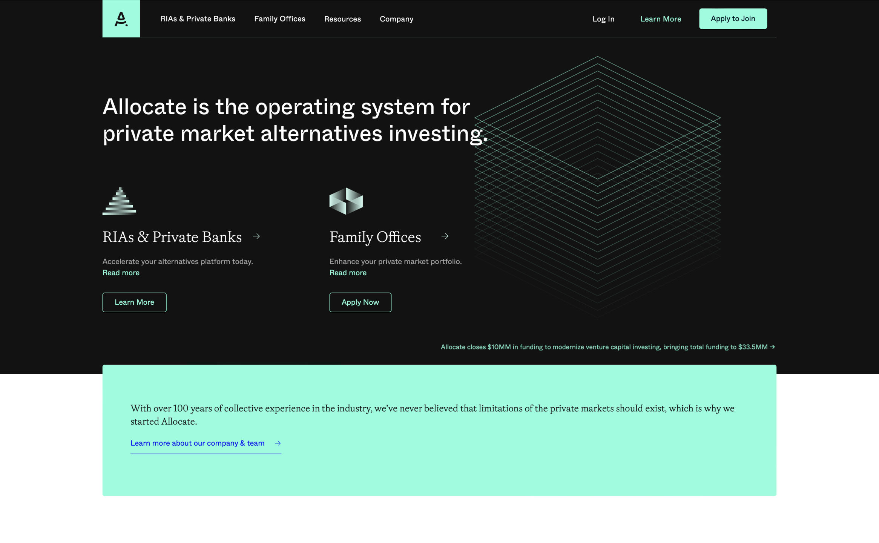
Task: Click the arrow ending the funding announcement
Action: point(772,347)
